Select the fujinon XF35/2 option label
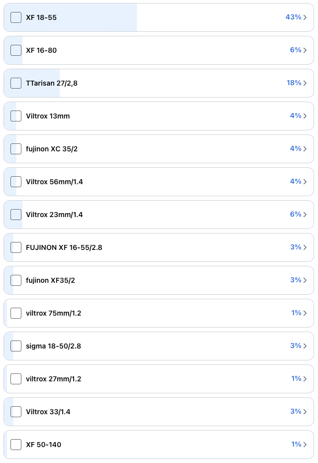 tap(50, 280)
